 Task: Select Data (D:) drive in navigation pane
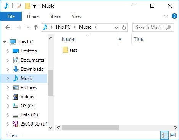coord(29,115)
